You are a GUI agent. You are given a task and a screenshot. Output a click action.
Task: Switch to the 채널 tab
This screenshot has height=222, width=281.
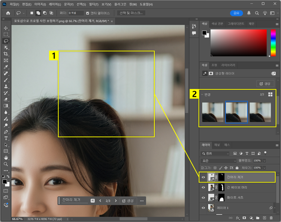pyautogui.click(x=217, y=144)
